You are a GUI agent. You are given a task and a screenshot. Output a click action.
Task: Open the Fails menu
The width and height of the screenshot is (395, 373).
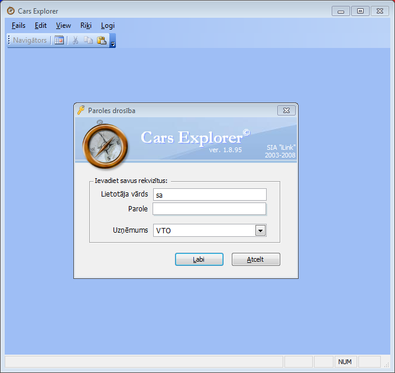point(18,25)
